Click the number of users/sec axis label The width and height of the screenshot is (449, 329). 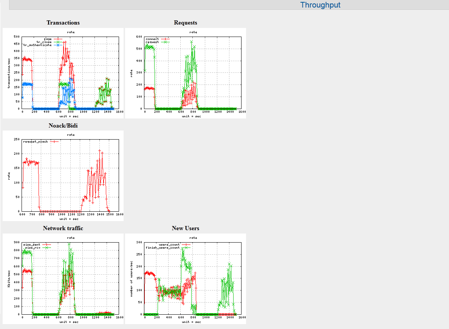(132, 279)
